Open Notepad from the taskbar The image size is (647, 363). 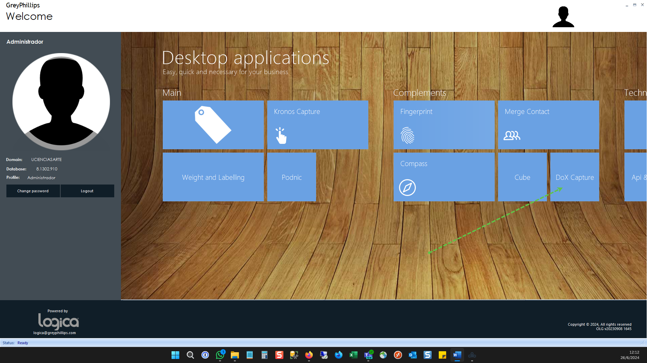coord(250,355)
